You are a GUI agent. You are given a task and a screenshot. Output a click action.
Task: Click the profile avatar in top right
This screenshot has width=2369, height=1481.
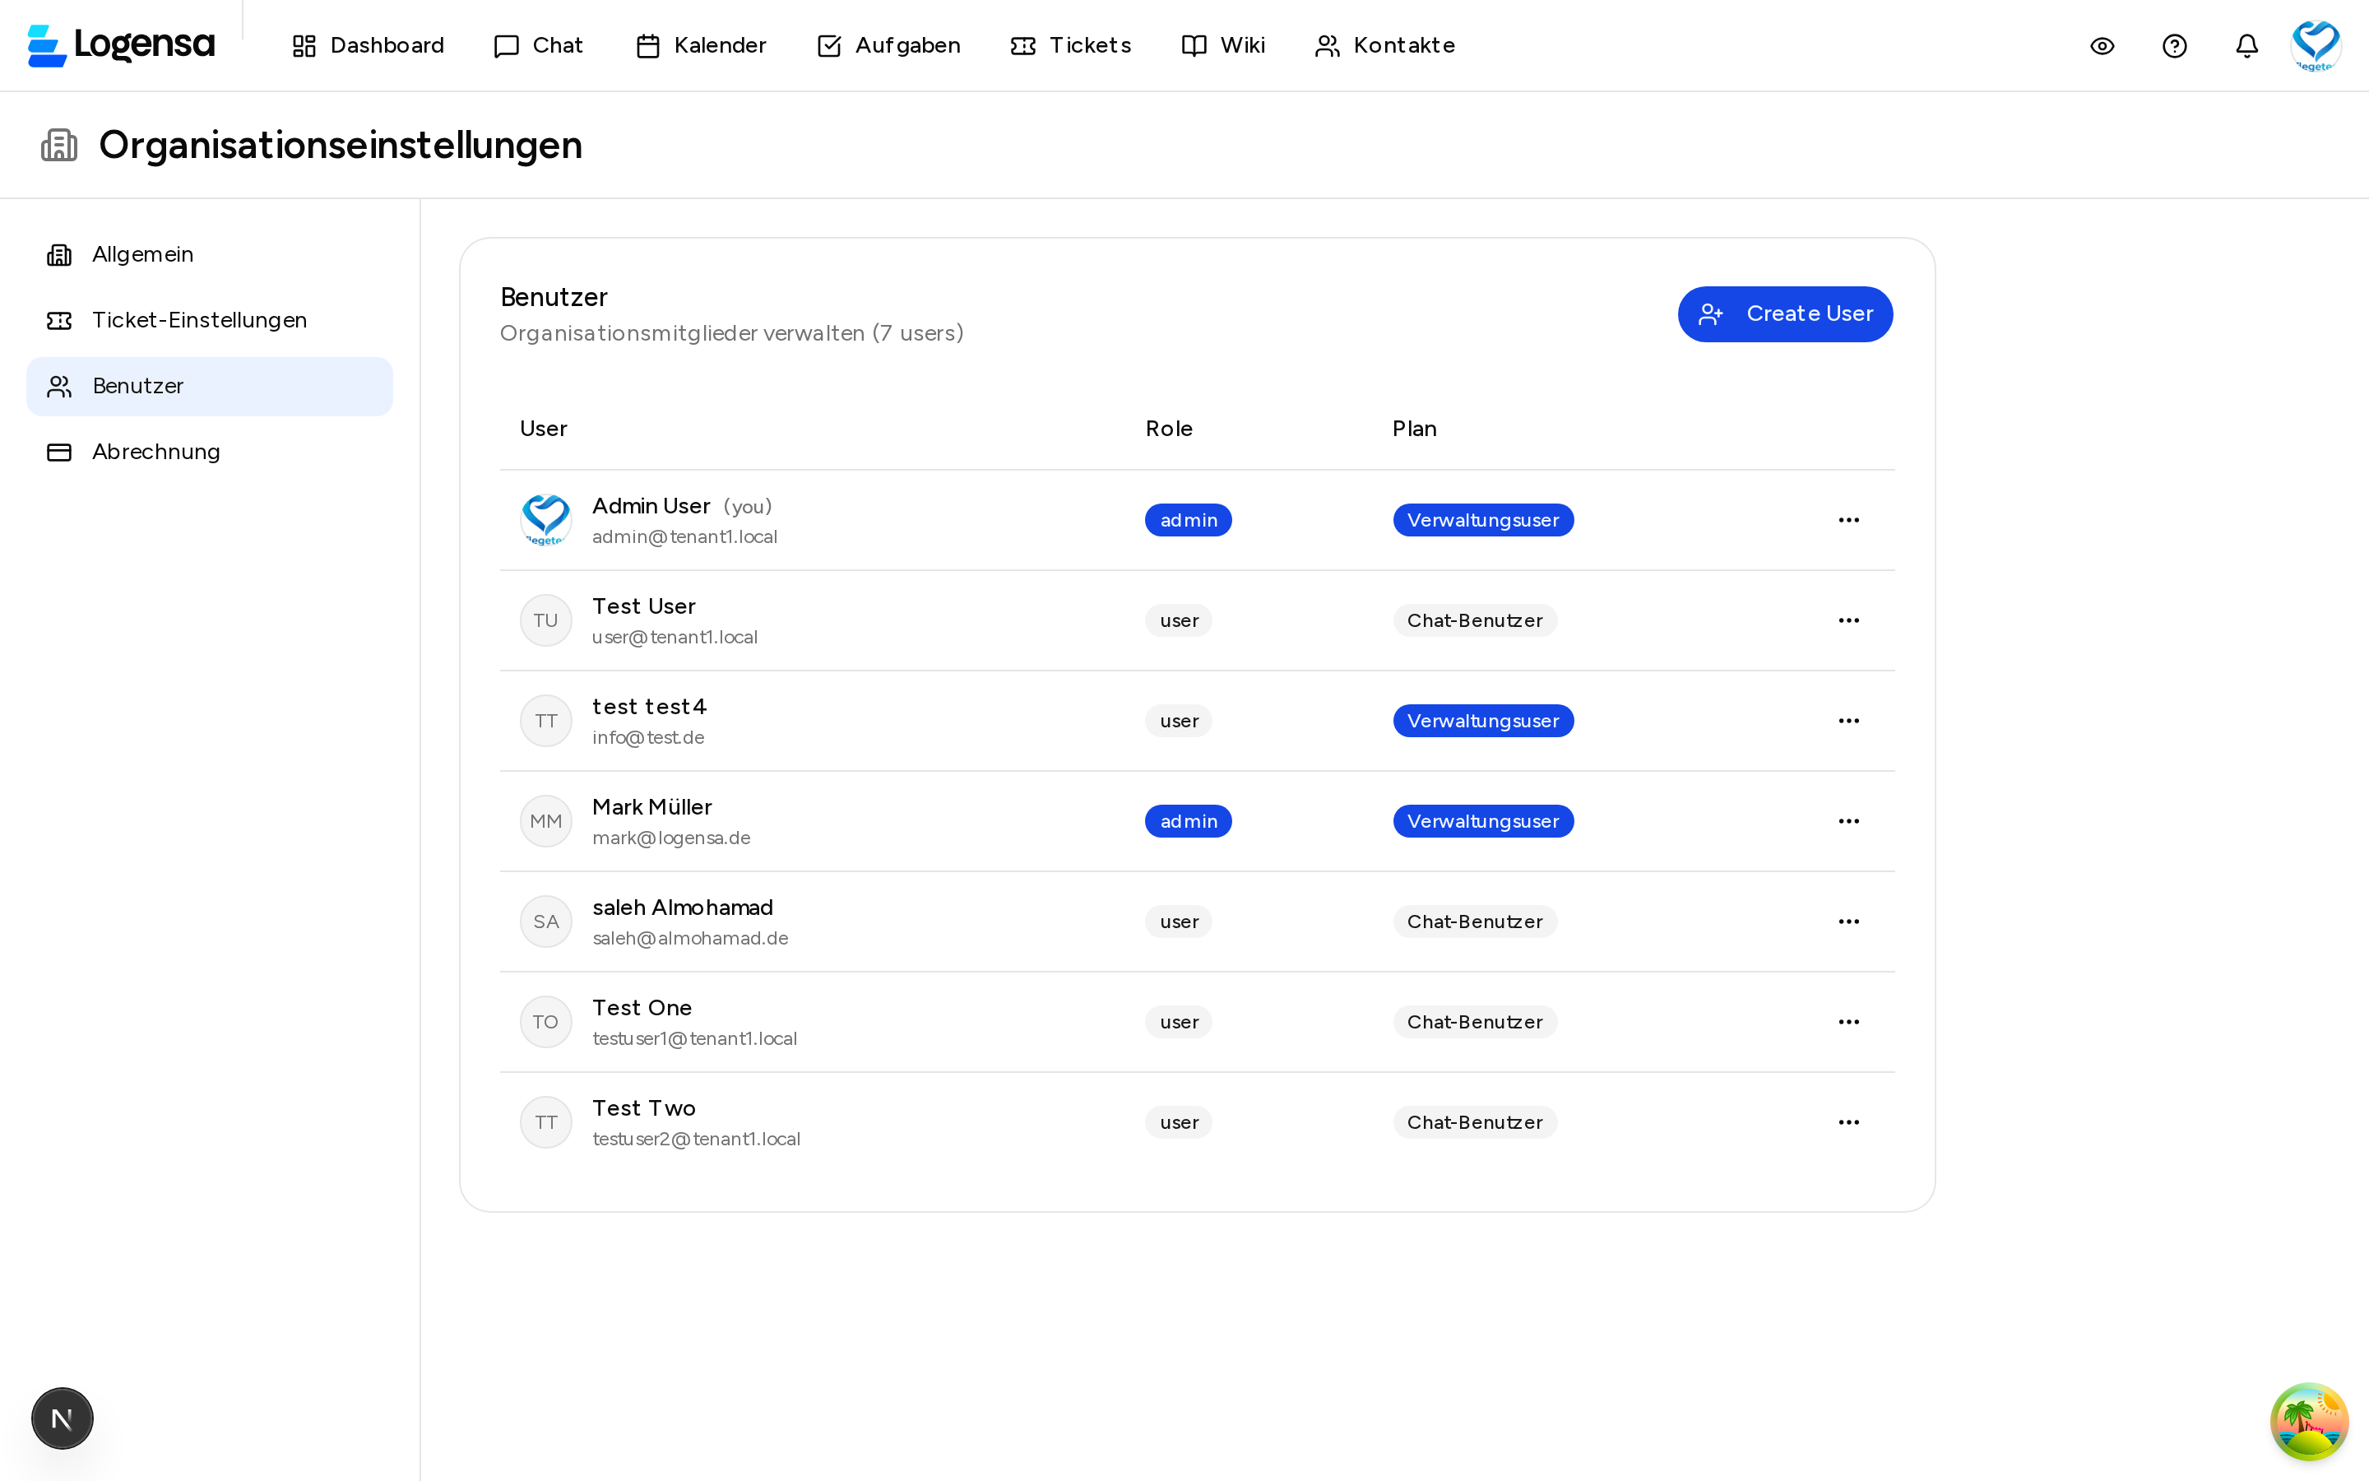(2316, 46)
